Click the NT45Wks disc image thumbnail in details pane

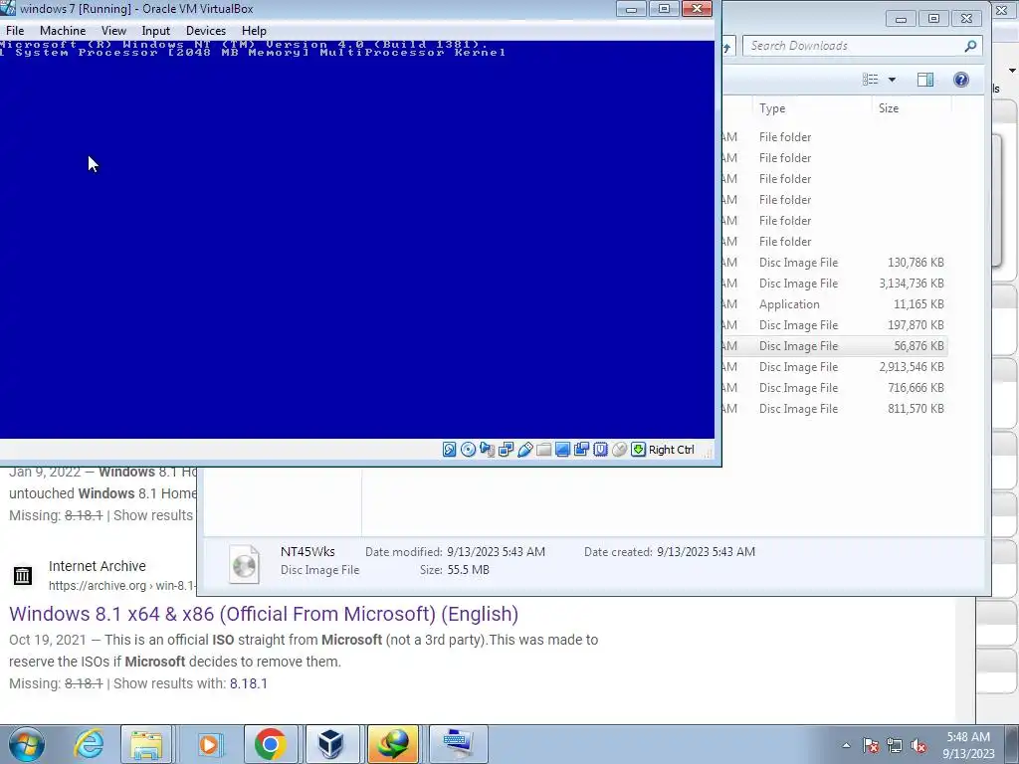pos(245,564)
